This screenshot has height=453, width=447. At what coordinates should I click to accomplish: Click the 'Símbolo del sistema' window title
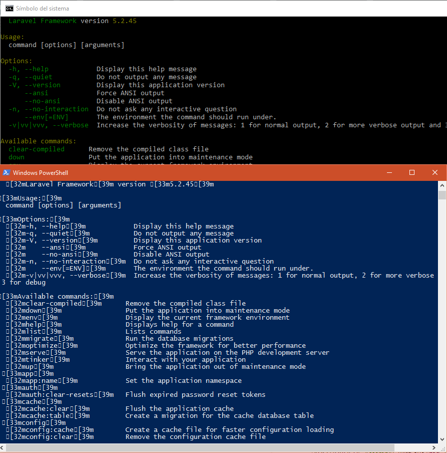point(43,9)
